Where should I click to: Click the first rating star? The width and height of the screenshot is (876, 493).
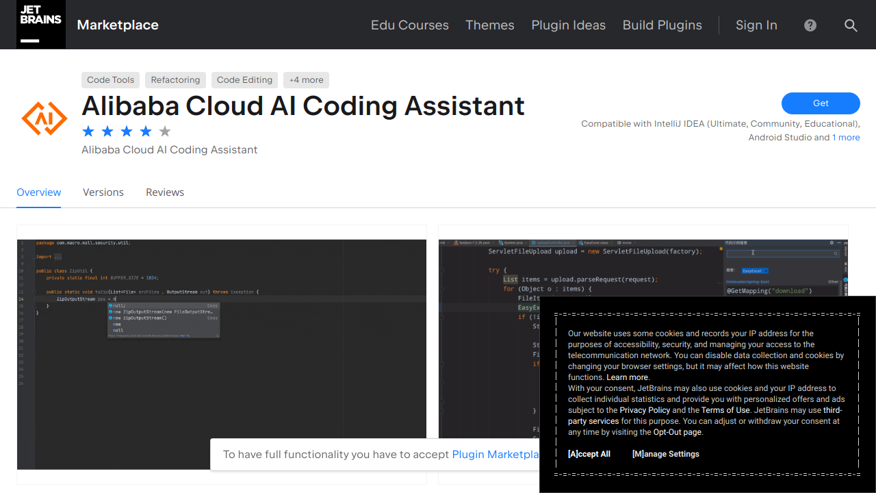(x=88, y=131)
